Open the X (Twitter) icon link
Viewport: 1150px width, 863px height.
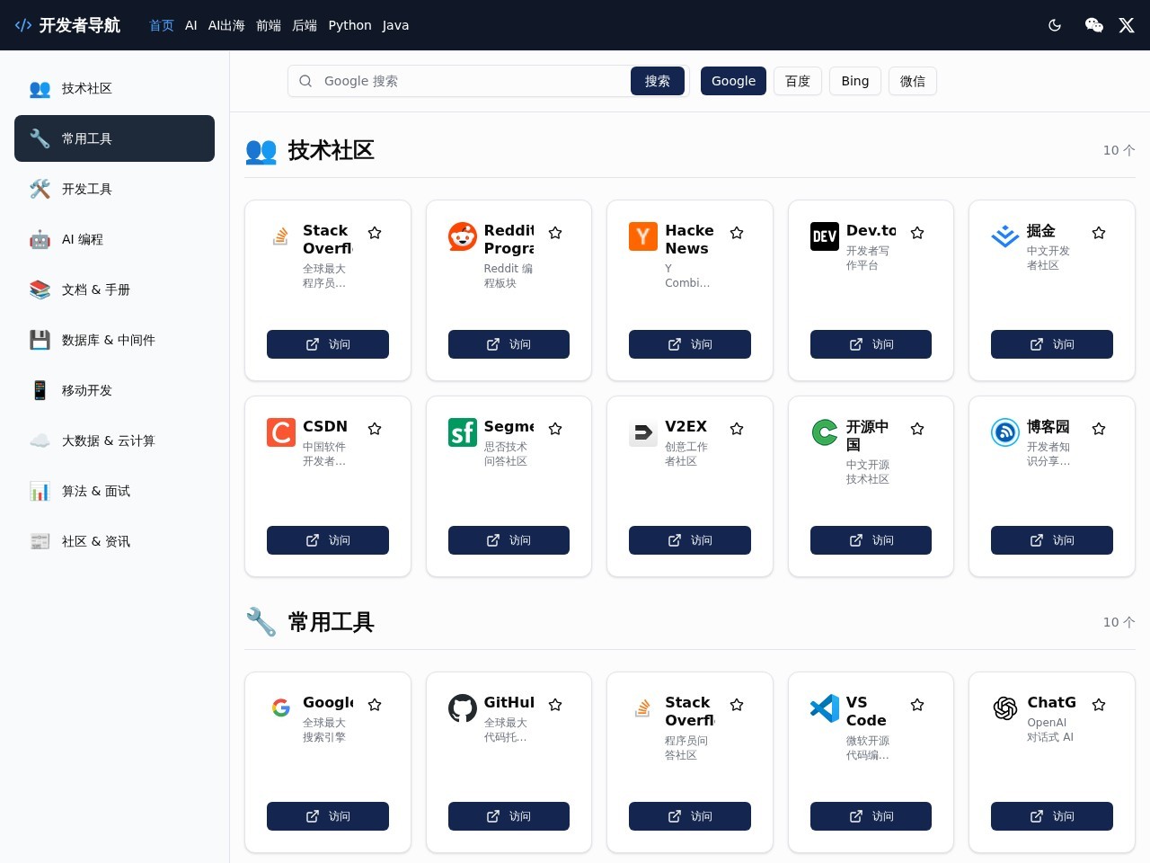pyautogui.click(x=1126, y=25)
